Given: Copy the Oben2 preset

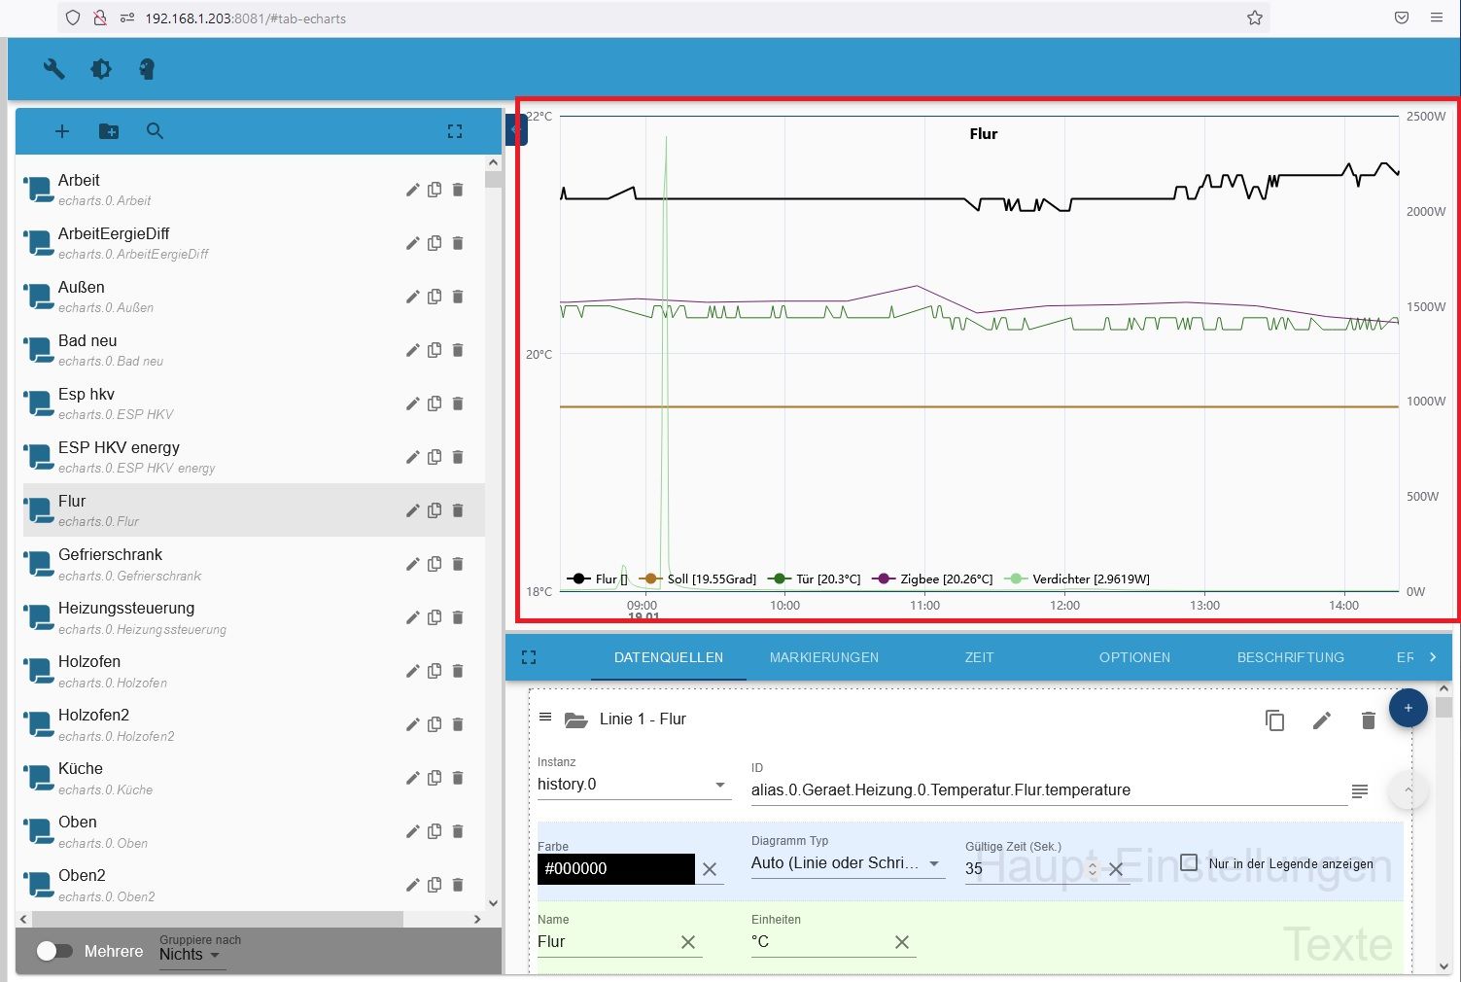Looking at the screenshot, I should pyautogui.click(x=435, y=885).
